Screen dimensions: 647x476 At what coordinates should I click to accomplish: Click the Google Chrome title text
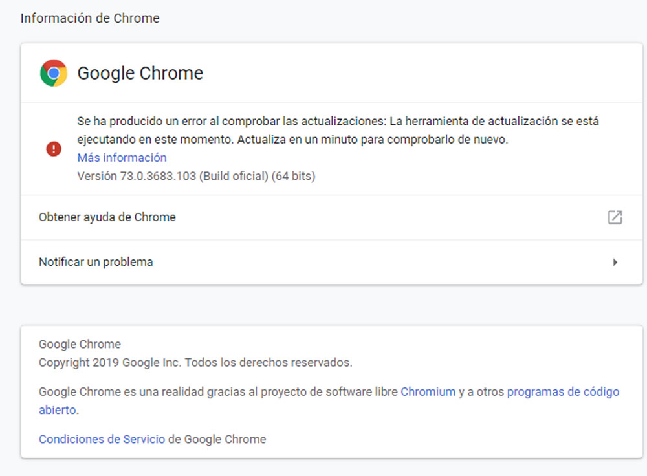click(x=140, y=73)
